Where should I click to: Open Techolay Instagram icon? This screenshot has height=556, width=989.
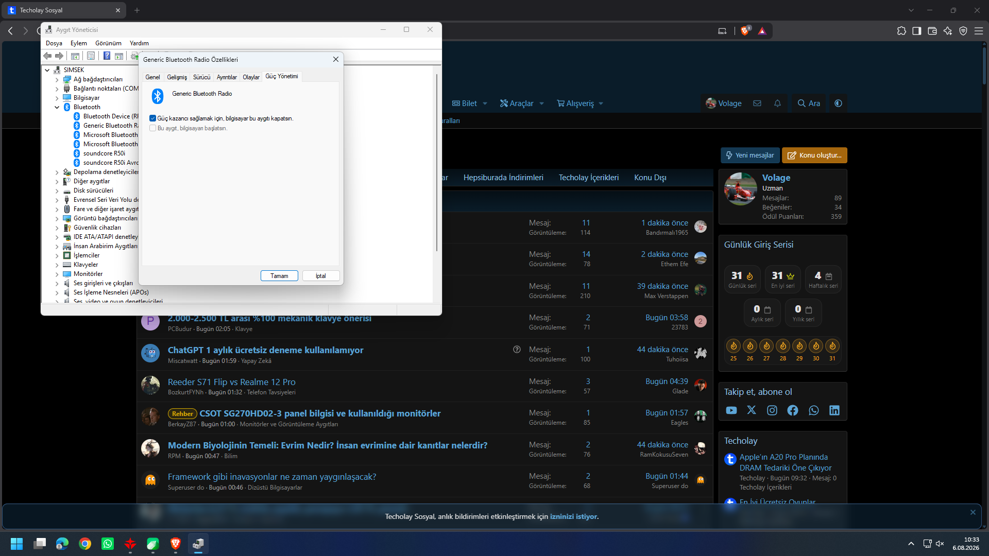click(772, 410)
